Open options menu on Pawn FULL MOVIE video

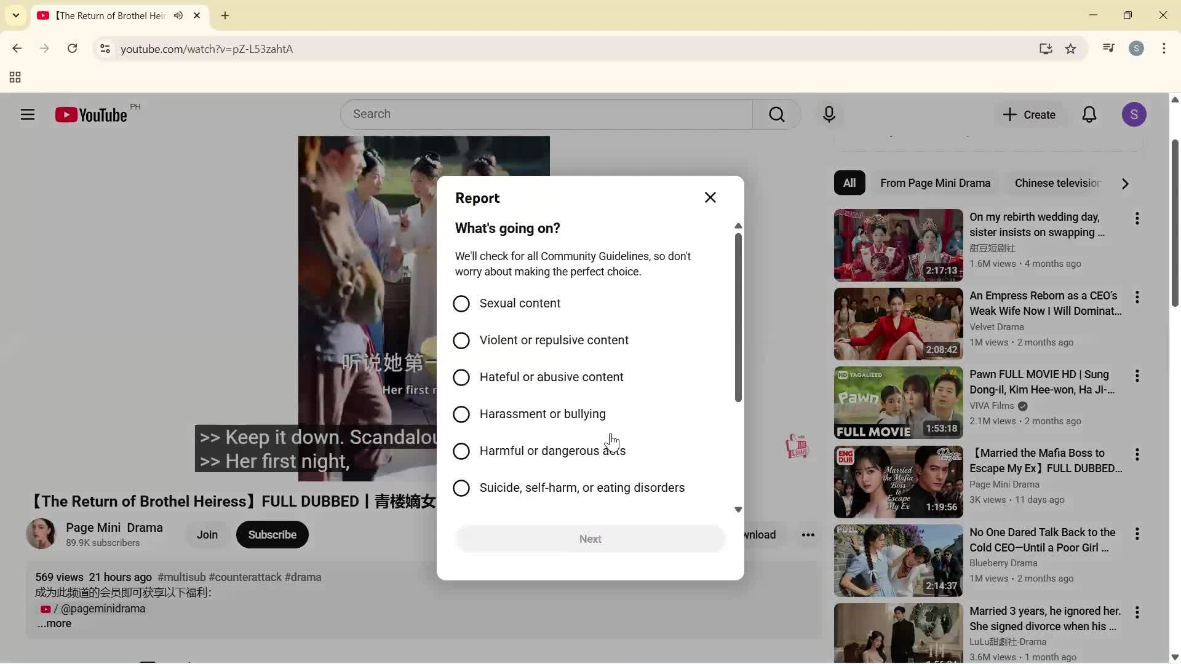[x=1137, y=376]
